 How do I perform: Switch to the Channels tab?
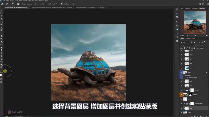188,38
